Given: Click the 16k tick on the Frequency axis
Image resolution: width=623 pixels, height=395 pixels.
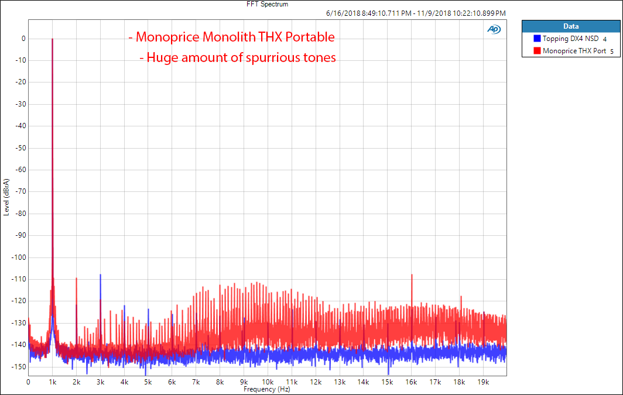Looking at the screenshot, I should [411, 382].
